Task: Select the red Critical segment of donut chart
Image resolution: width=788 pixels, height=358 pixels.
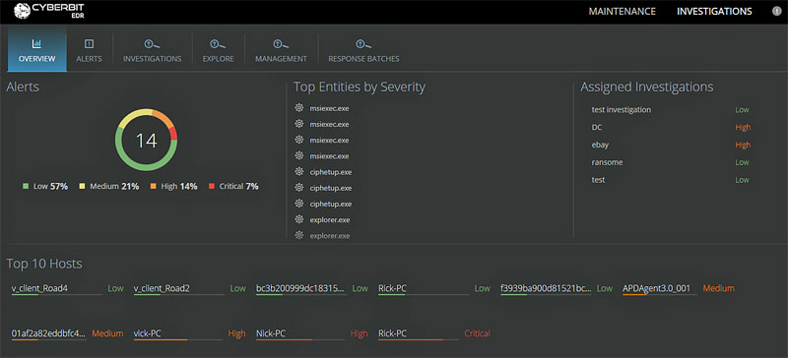Action: 174,134
